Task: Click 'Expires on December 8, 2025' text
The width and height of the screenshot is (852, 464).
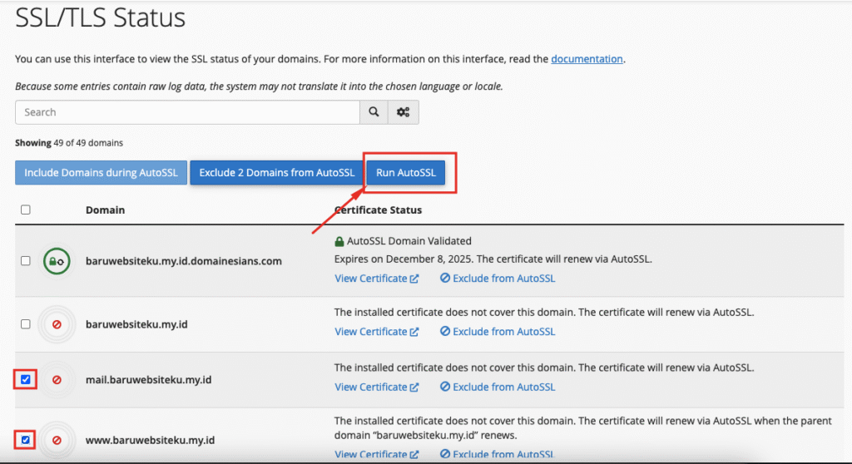Action: pyautogui.click(x=404, y=259)
